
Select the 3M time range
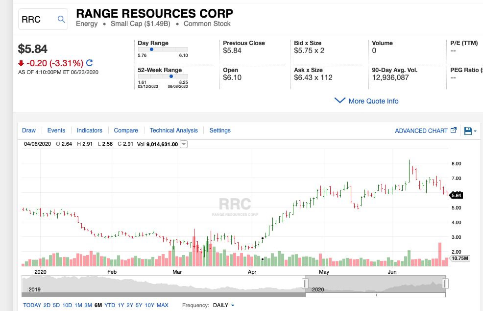coord(88,305)
